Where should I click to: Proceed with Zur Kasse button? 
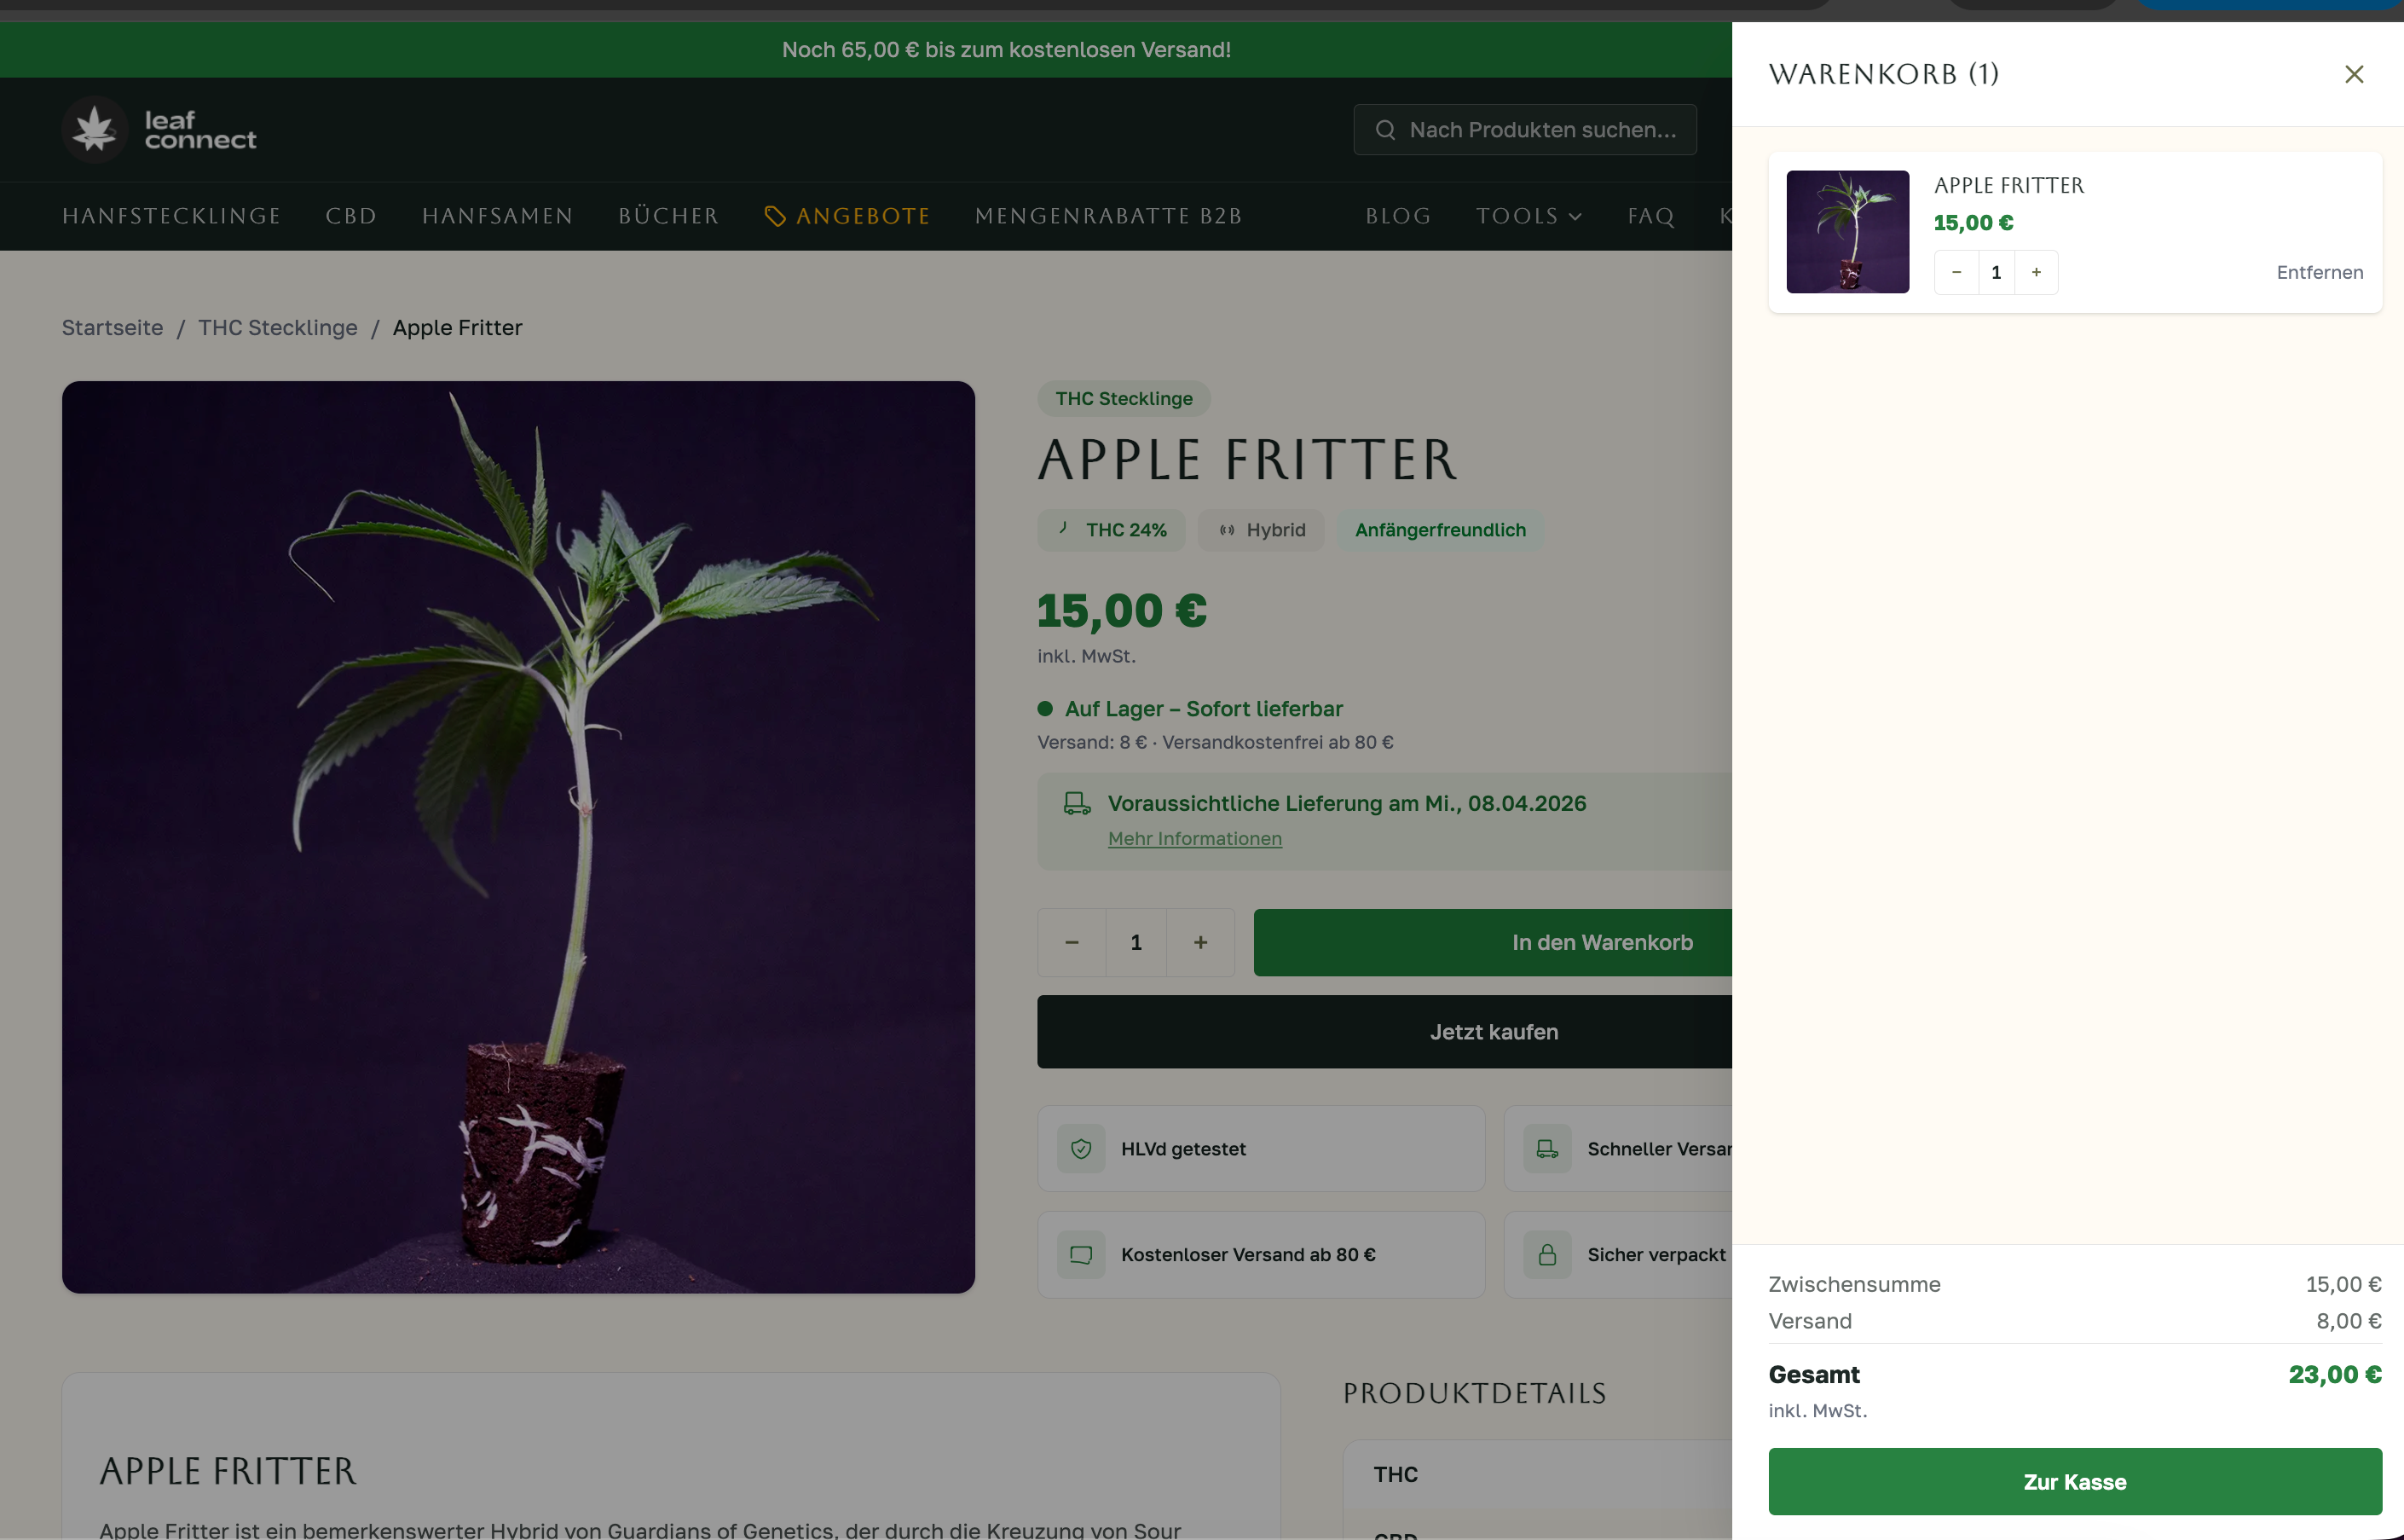click(2074, 1481)
